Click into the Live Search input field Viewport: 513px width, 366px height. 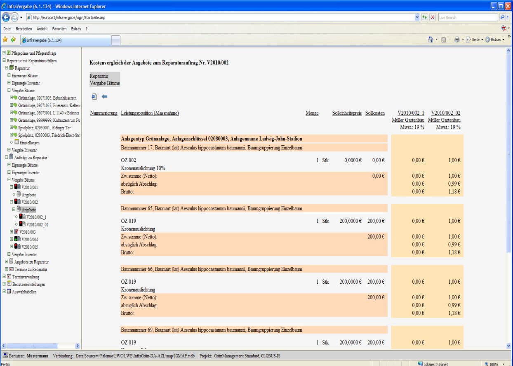click(x=467, y=18)
